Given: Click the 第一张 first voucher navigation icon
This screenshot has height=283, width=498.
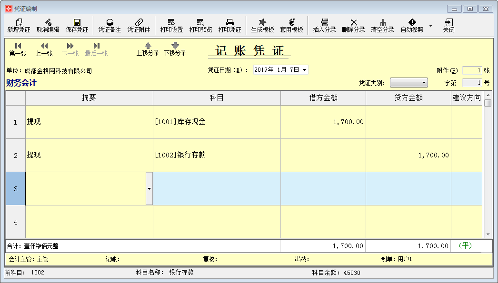Looking at the screenshot, I should (18, 49).
